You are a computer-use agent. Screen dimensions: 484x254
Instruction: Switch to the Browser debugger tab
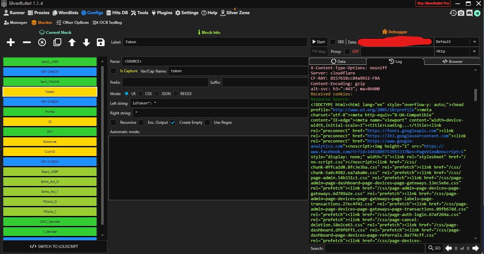tap(452, 61)
